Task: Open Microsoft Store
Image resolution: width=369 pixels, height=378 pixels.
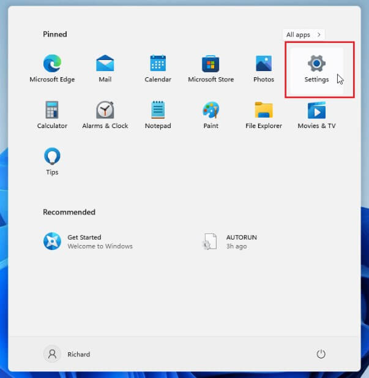Action: [x=211, y=69]
